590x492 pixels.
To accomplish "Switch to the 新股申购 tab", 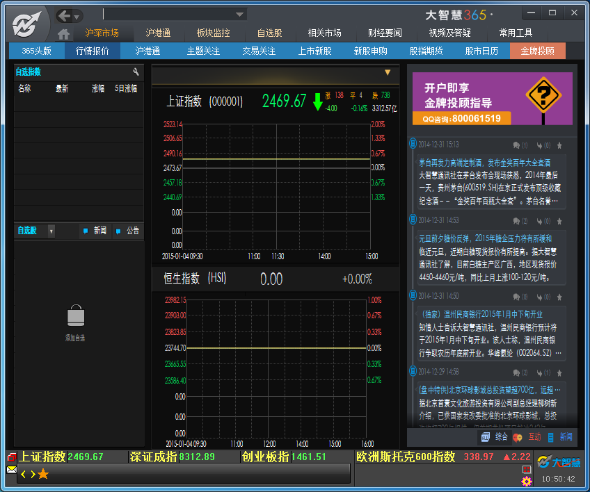I will [370, 51].
